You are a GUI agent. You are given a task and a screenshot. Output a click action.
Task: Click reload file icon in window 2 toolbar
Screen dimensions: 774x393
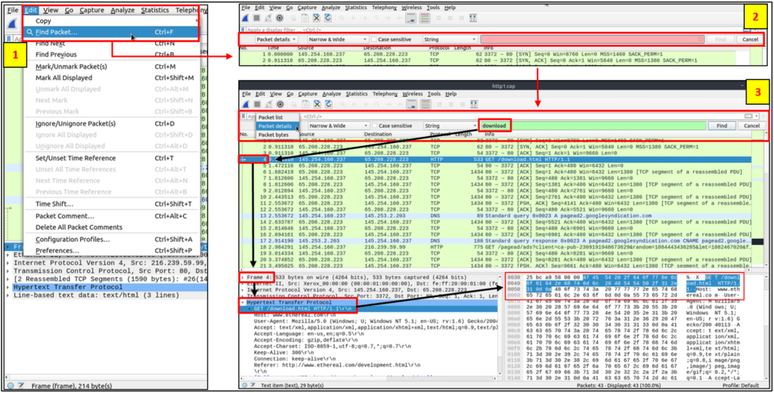click(x=328, y=19)
